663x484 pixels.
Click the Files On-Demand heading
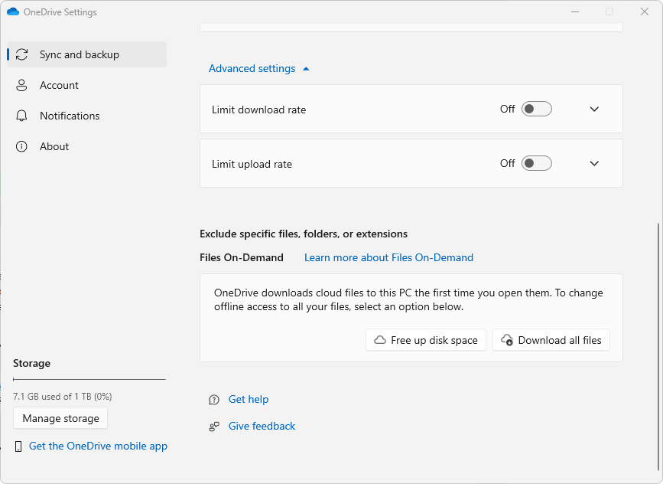(x=242, y=257)
